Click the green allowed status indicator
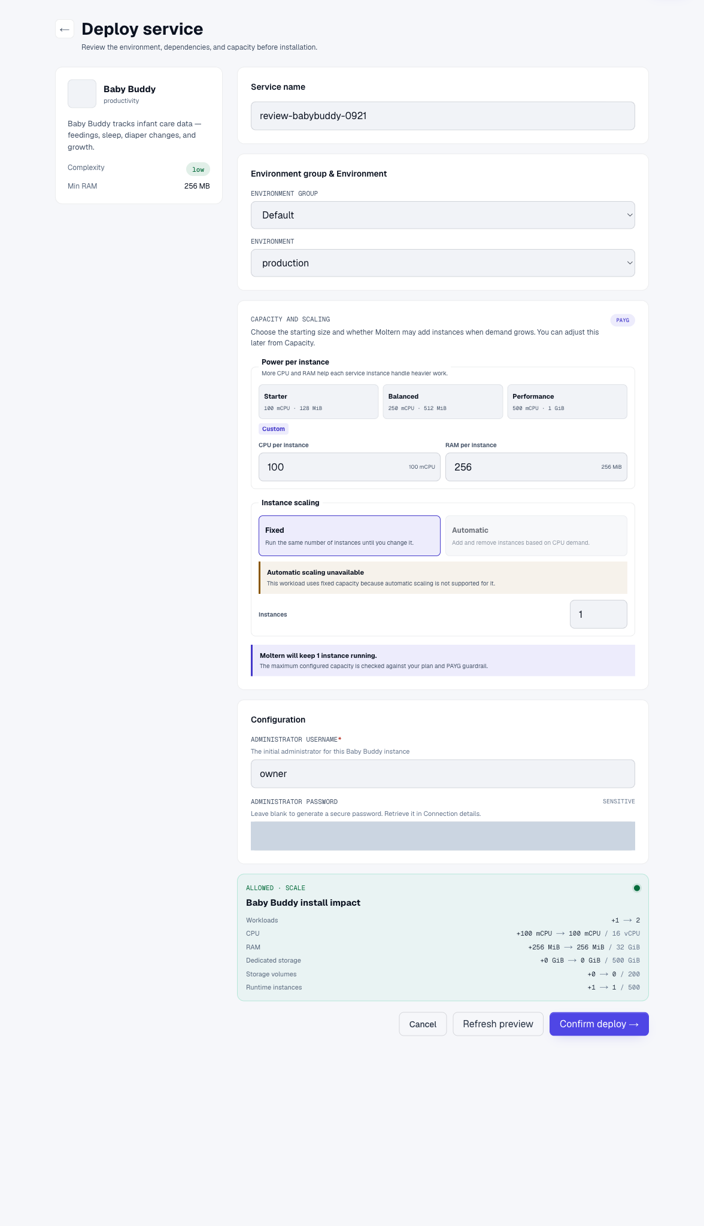 click(x=636, y=888)
